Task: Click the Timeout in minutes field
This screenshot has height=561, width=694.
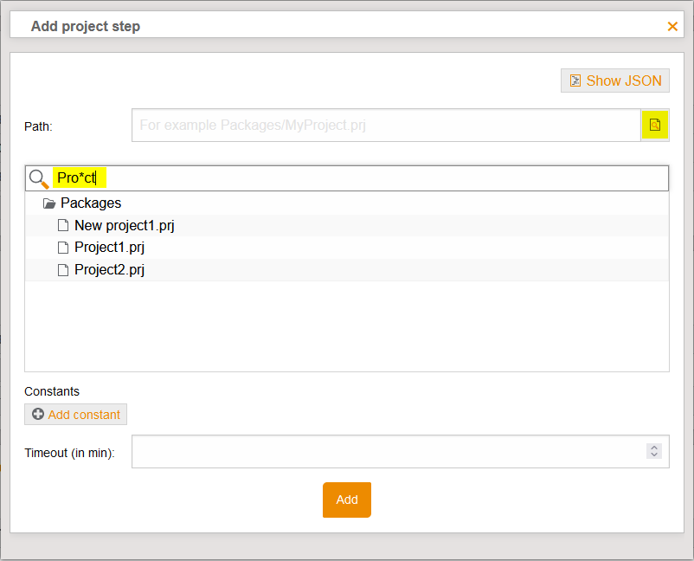Action: (x=389, y=451)
